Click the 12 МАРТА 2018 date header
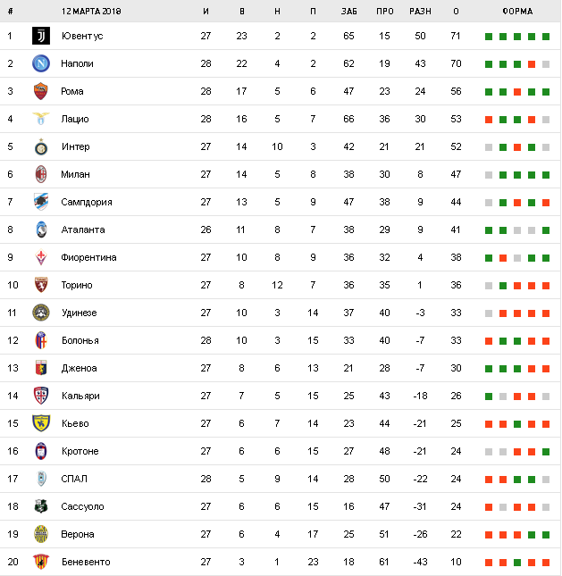 coord(92,12)
